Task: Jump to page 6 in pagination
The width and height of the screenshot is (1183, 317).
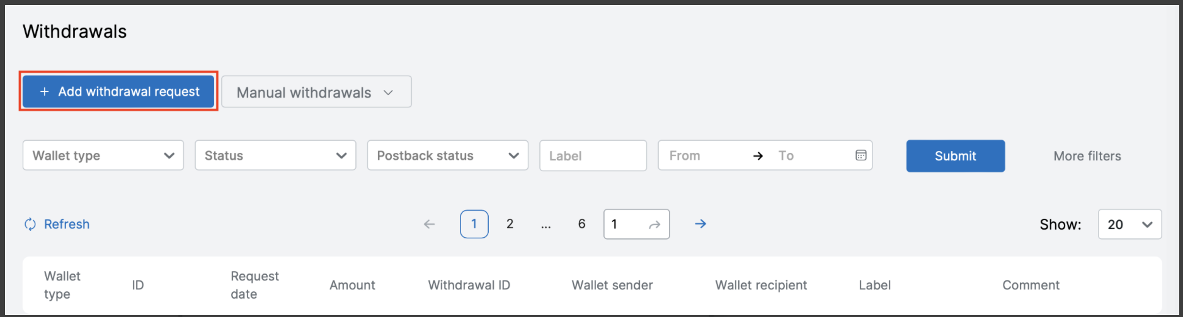Action: coord(581,225)
